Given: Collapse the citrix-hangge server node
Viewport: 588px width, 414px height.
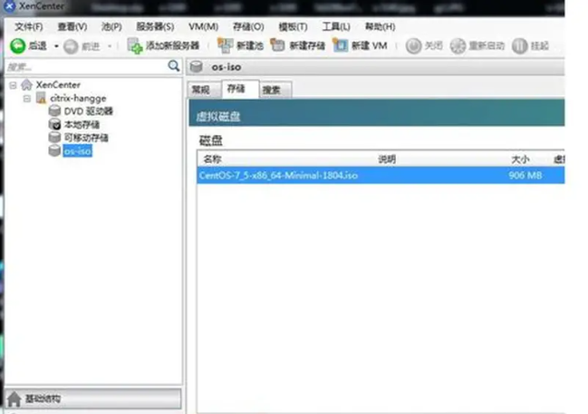Looking at the screenshot, I should [x=27, y=98].
